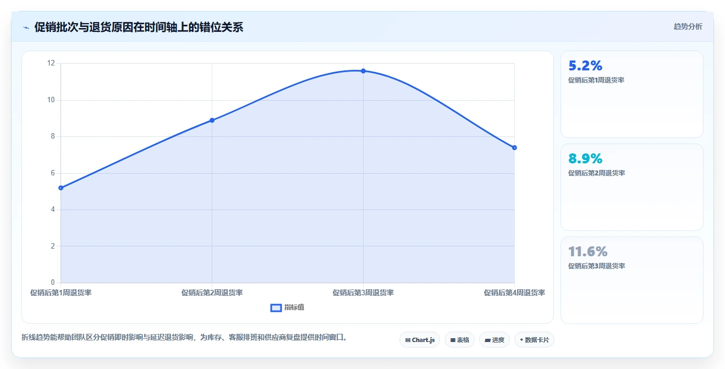
Task: Click the x-axis label 促销后第4周退货率
Action: pyautogui.click(x=514, y=293)
